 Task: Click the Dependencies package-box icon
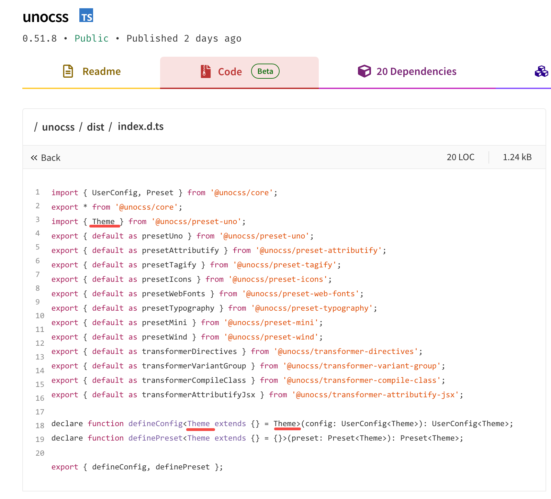tap(364, 71)
